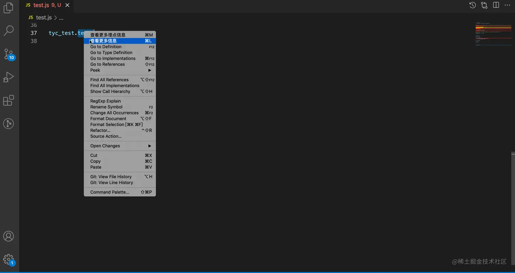The height and width of the screenshot is (273, 515).
Task: Select Go to Definition
Action: coord(120,47)
